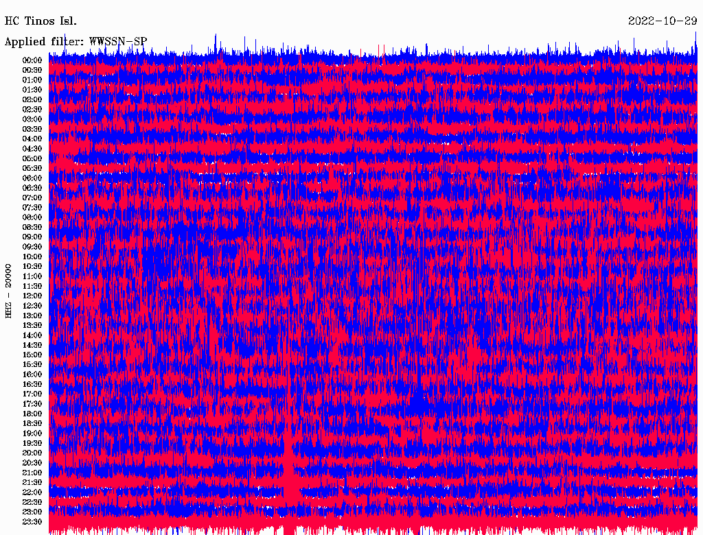Image resolution: width=703 pixels, height=535 pixels.
Task: Select the 05:30 time label
Action: click(32, 169)
